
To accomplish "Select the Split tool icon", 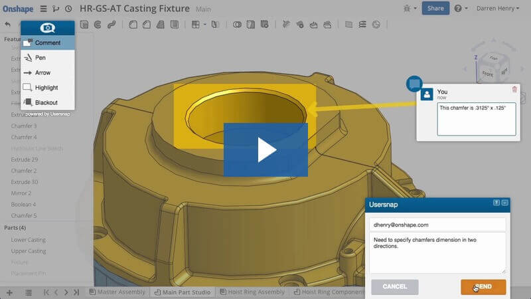I will point(251,25).
